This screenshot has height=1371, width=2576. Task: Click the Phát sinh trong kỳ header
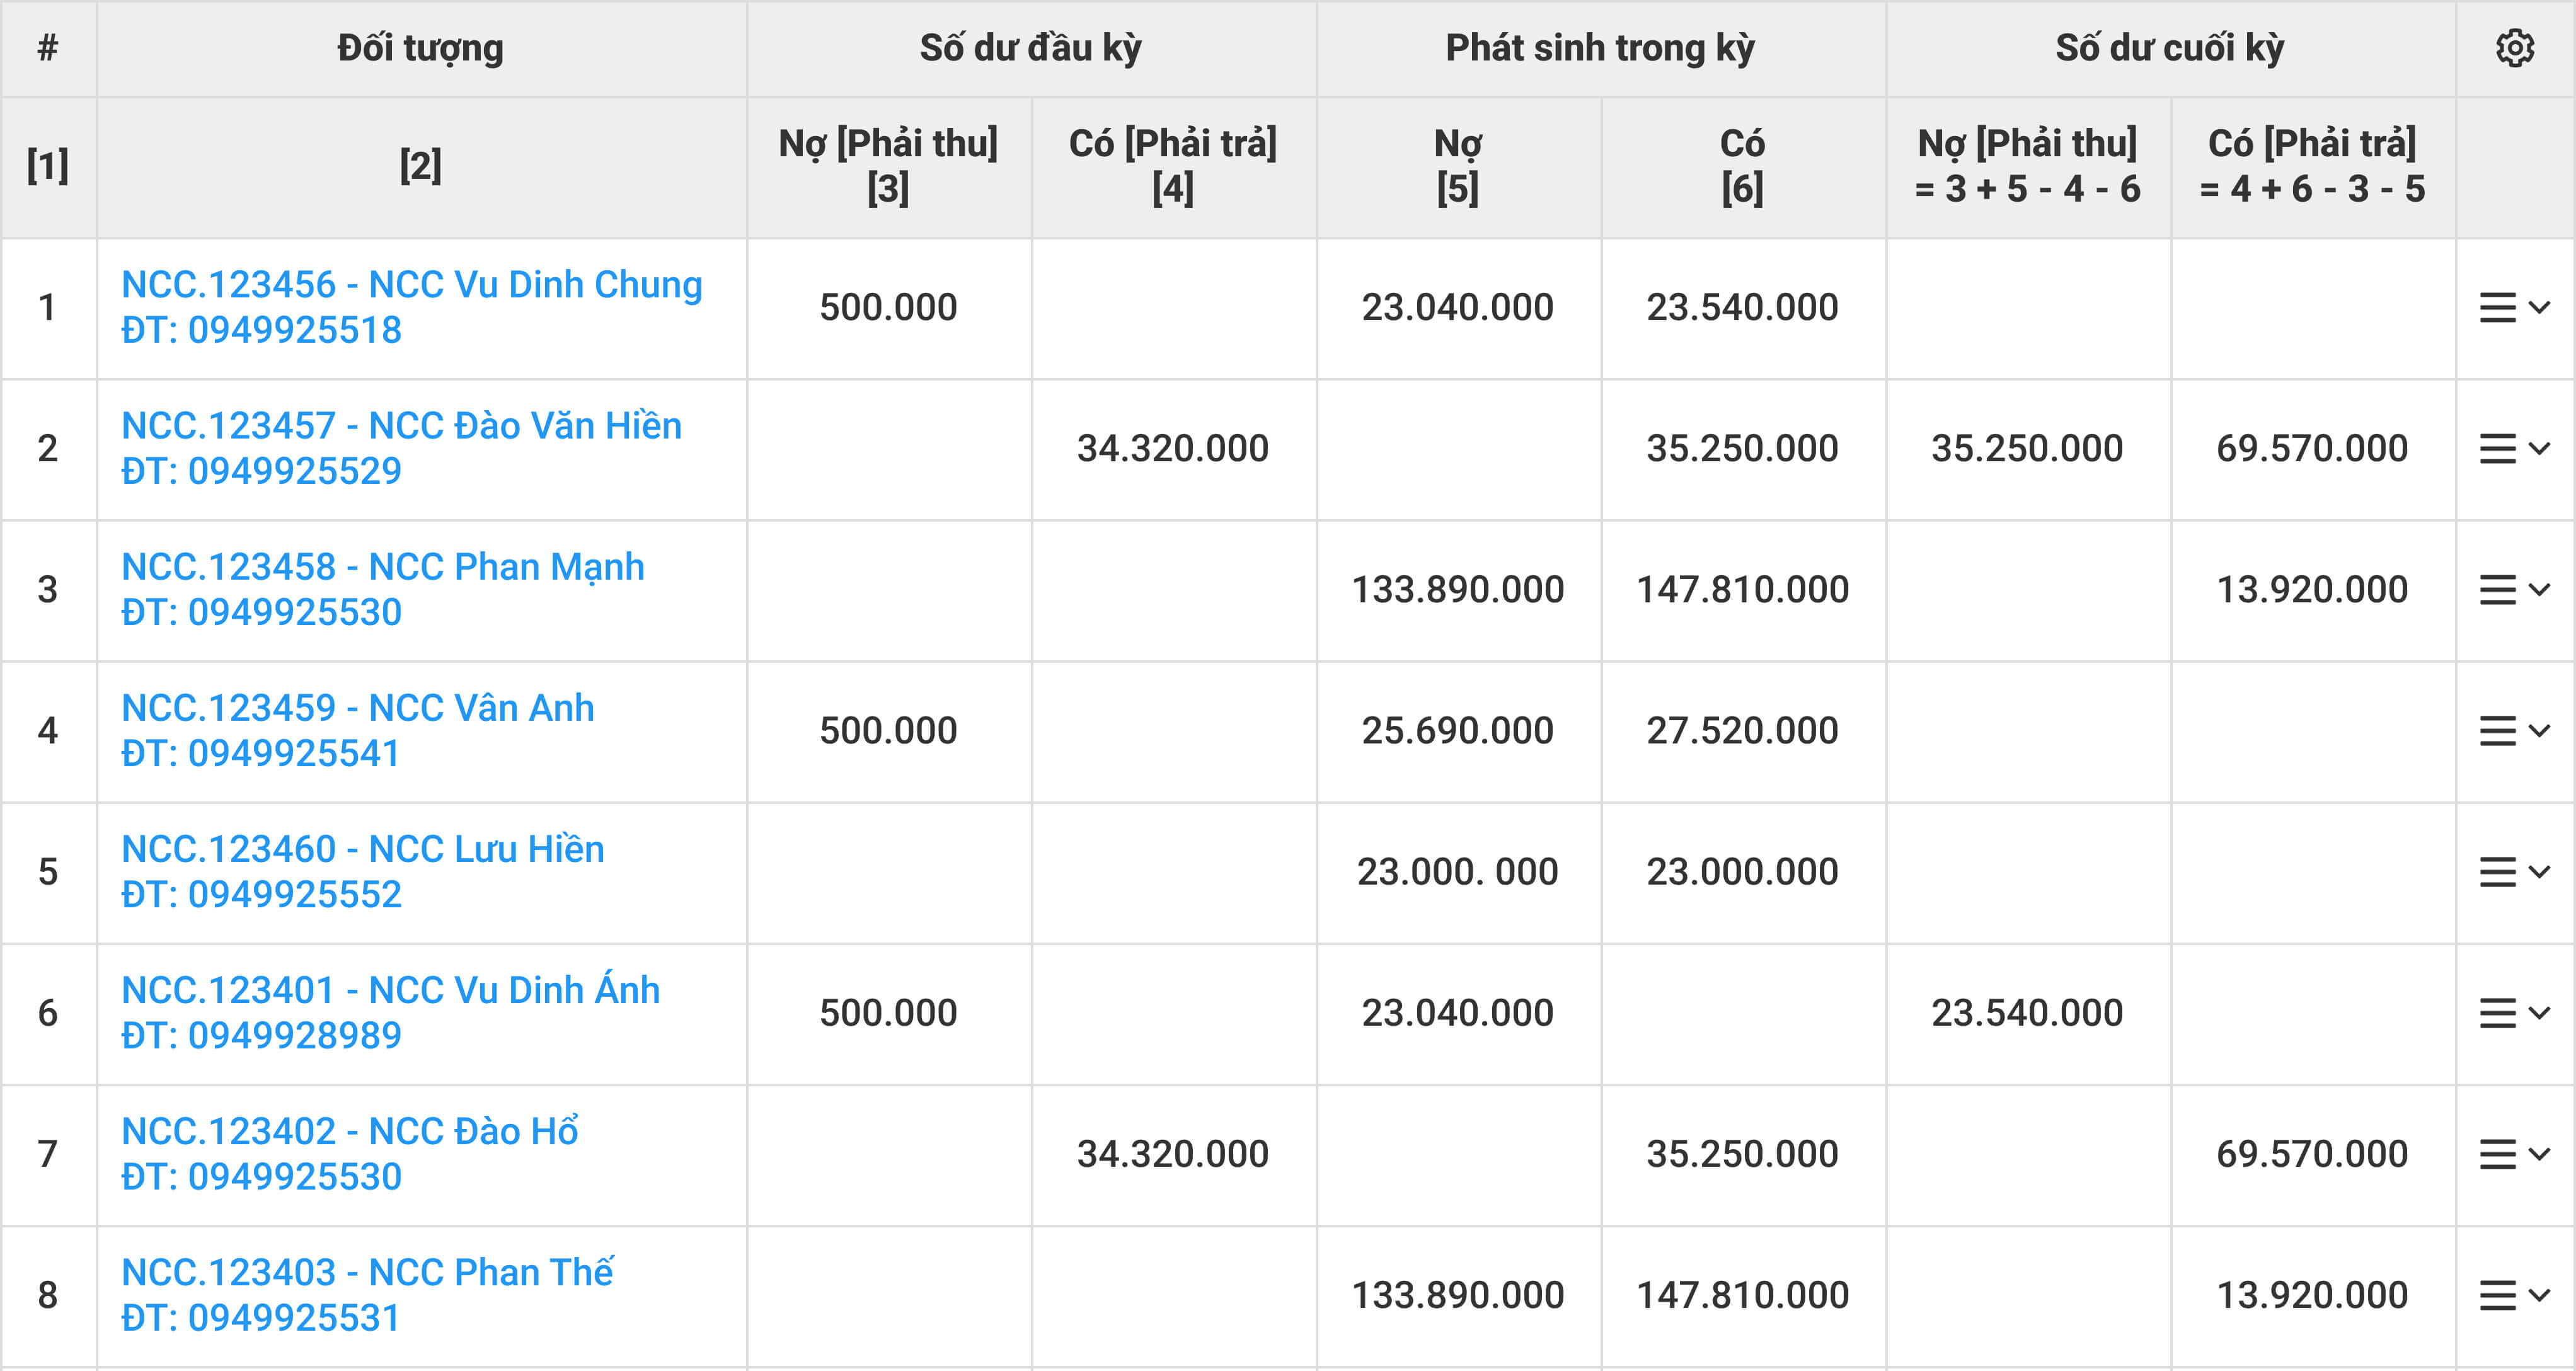[1600, 48]
